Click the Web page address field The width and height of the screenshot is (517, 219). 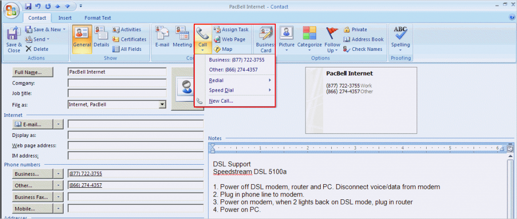tap(135, 145)
